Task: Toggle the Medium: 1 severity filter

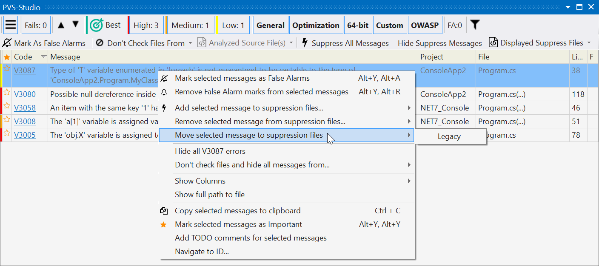Action: coord(190,25)
